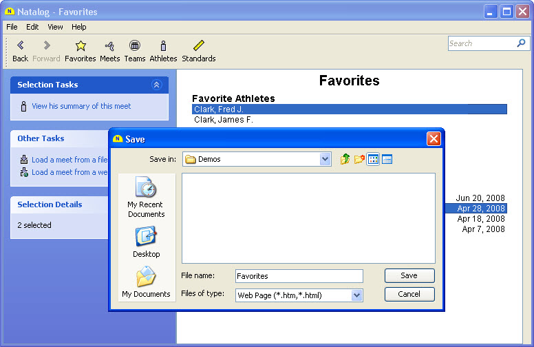Open the Files of type dropdown

356,295
